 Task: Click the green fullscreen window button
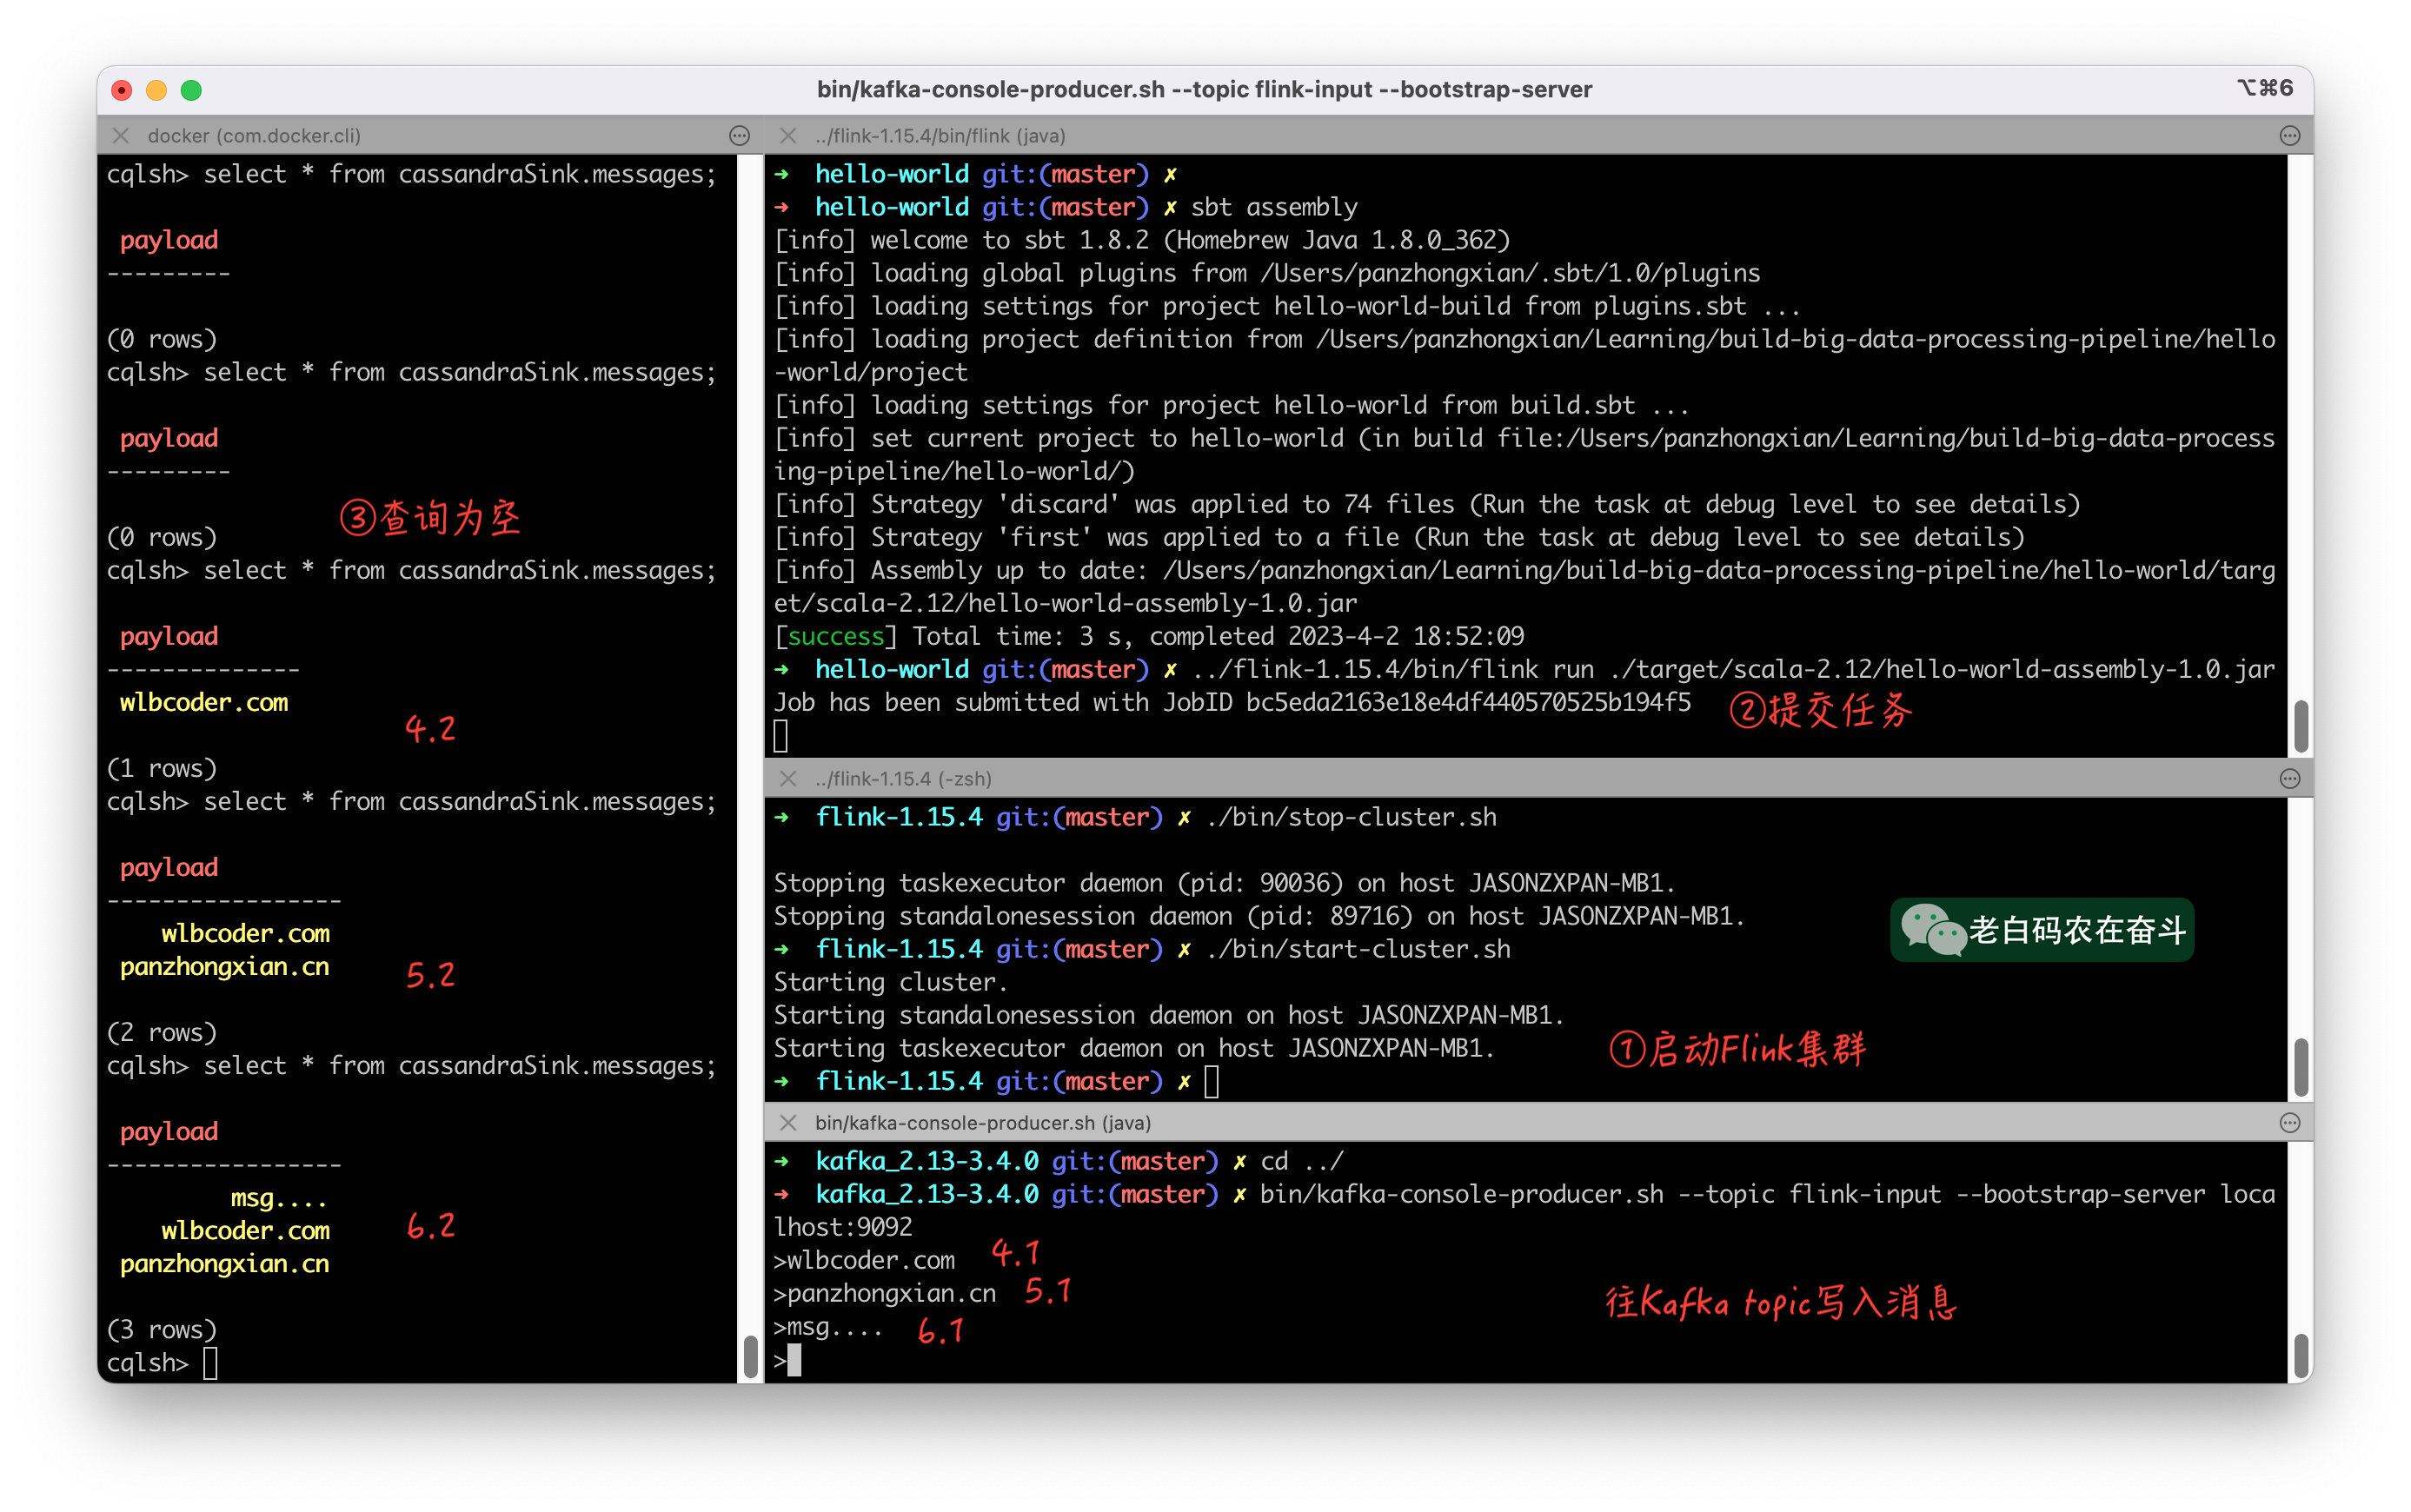(191, 90)
